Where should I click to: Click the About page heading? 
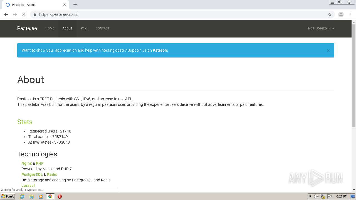pos(31,80)
